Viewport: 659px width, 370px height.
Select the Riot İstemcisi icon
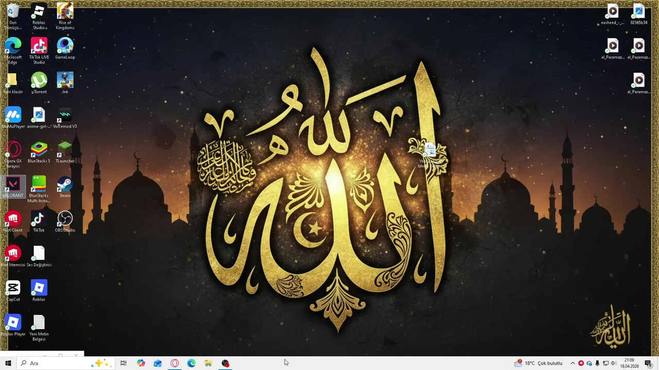pyautogui.click(x=13, y=256)
